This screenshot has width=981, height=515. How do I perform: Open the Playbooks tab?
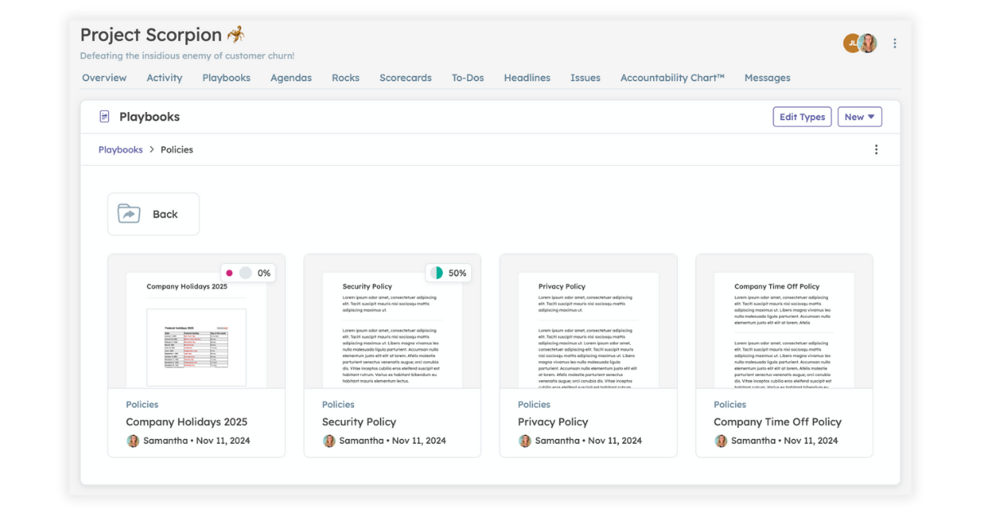(x=226, y=78)
